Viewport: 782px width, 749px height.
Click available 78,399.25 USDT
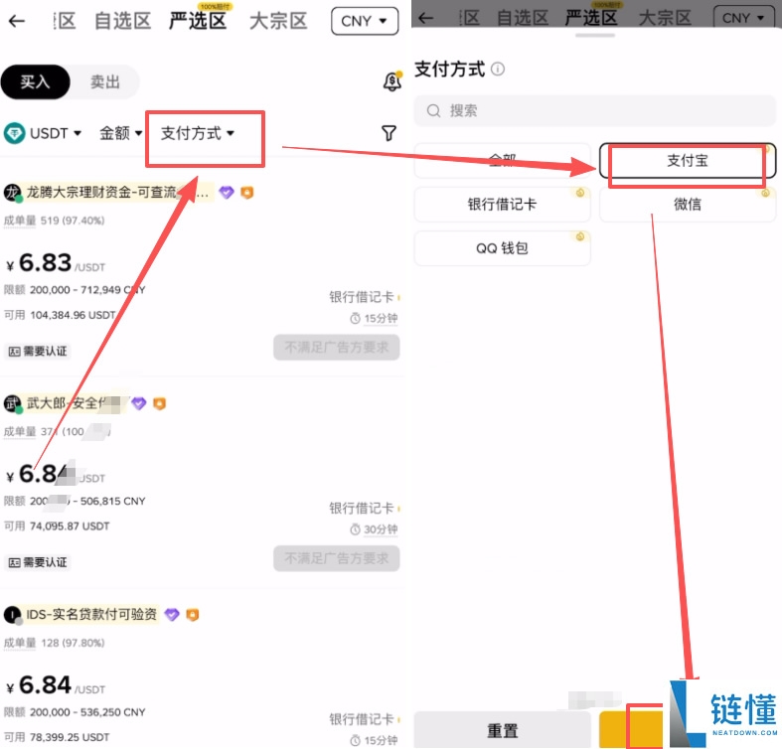pyautogui.click(x=57, y=737)
